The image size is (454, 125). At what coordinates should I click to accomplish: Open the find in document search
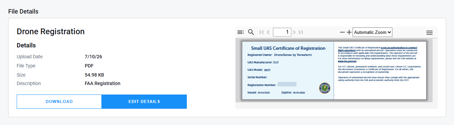[251, 32]
